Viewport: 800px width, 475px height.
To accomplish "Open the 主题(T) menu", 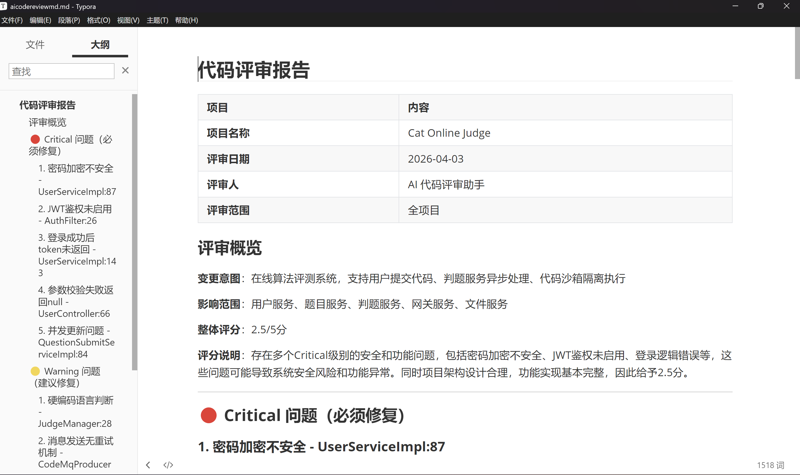I will pyautogui.click(x=157, y=20).
